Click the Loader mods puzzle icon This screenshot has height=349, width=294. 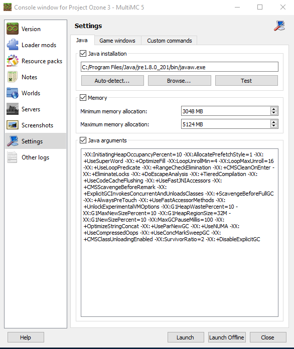tap(13, 45)
